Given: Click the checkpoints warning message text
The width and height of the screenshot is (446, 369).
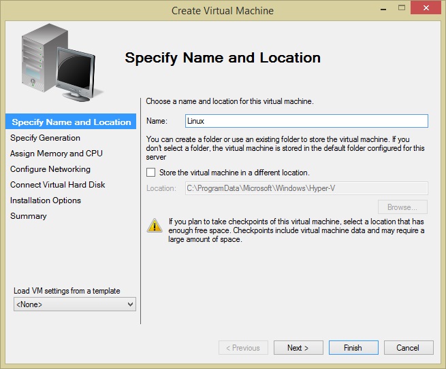Looking at the screenshot, I should (x=296, y=230).
